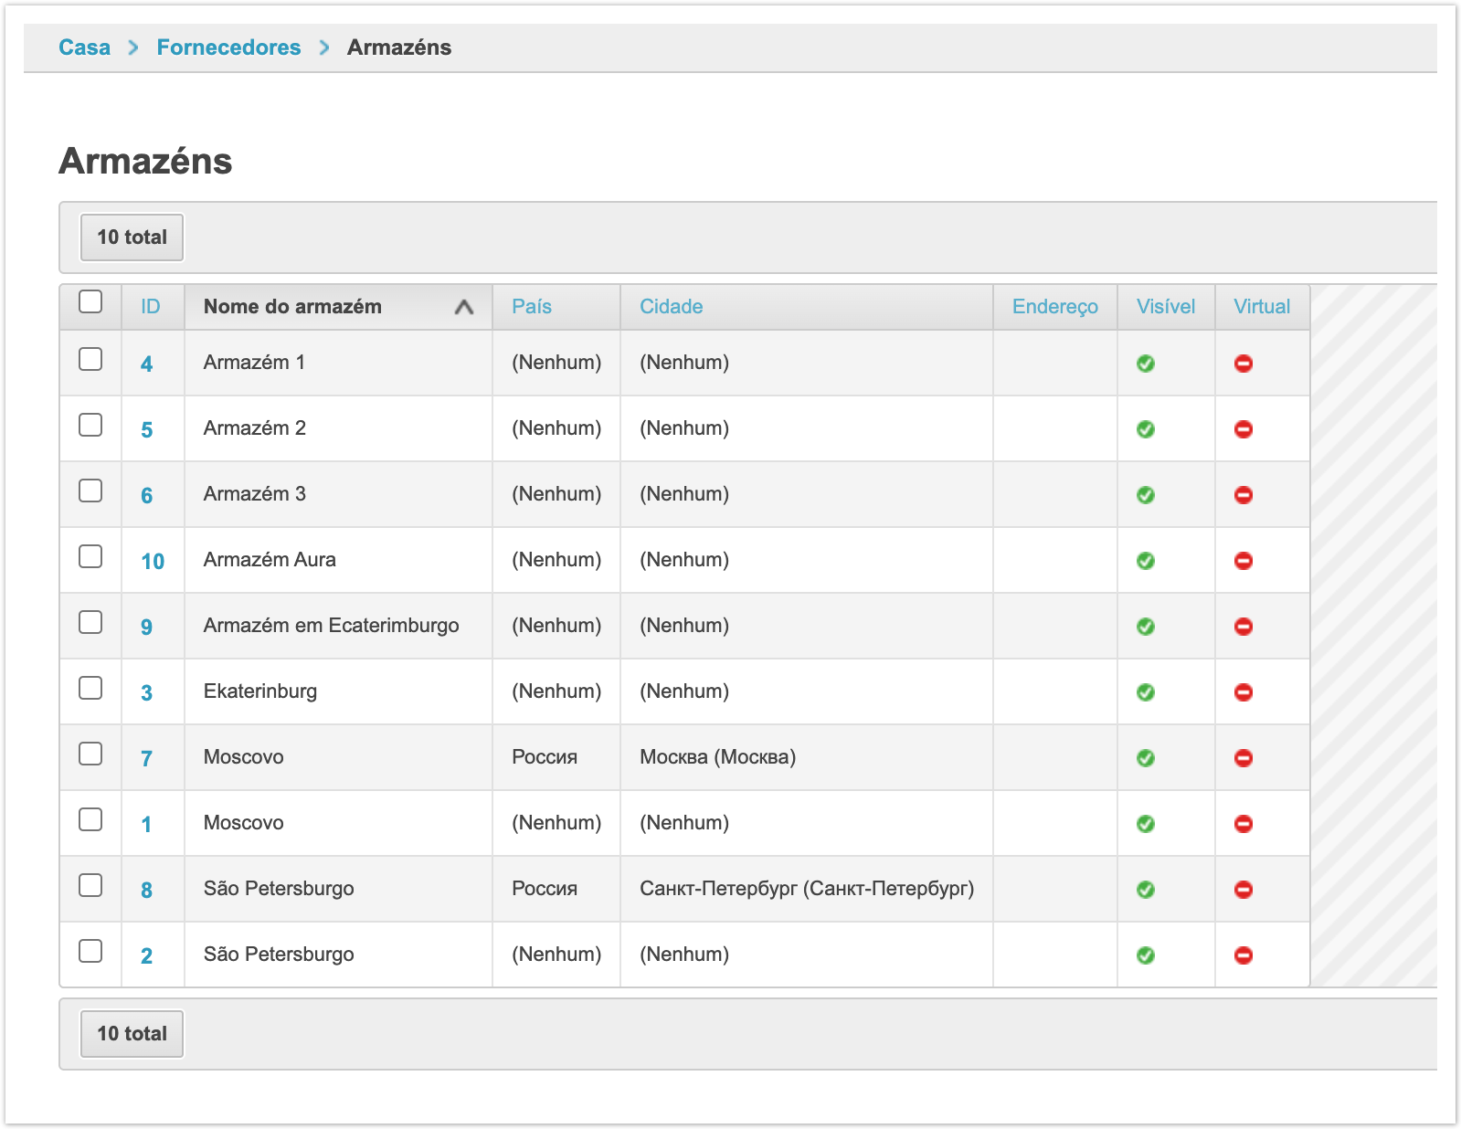This screenshot has width=1461, height=1129.
Task: Sort by Endereço column header
Action: tap(1054, 307)
